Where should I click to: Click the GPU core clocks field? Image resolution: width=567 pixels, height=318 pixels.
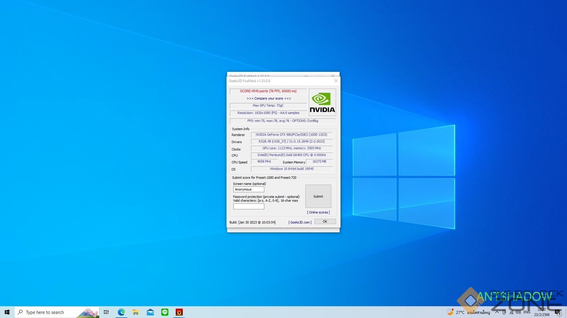tap(292, 148)
